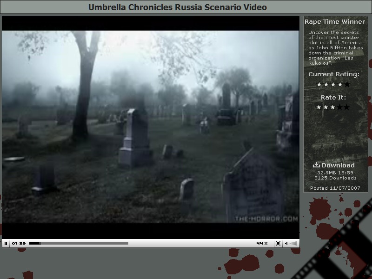Click the 8125 Downloads counter text
The width and height of the screenshot is (372, 279).
[x=335, y=178]
